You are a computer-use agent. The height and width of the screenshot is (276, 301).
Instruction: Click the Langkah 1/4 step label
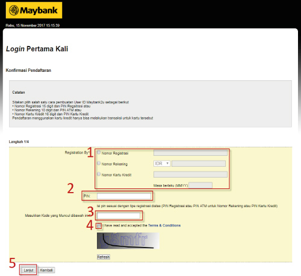pyautogui.click(x=19, y=142)
